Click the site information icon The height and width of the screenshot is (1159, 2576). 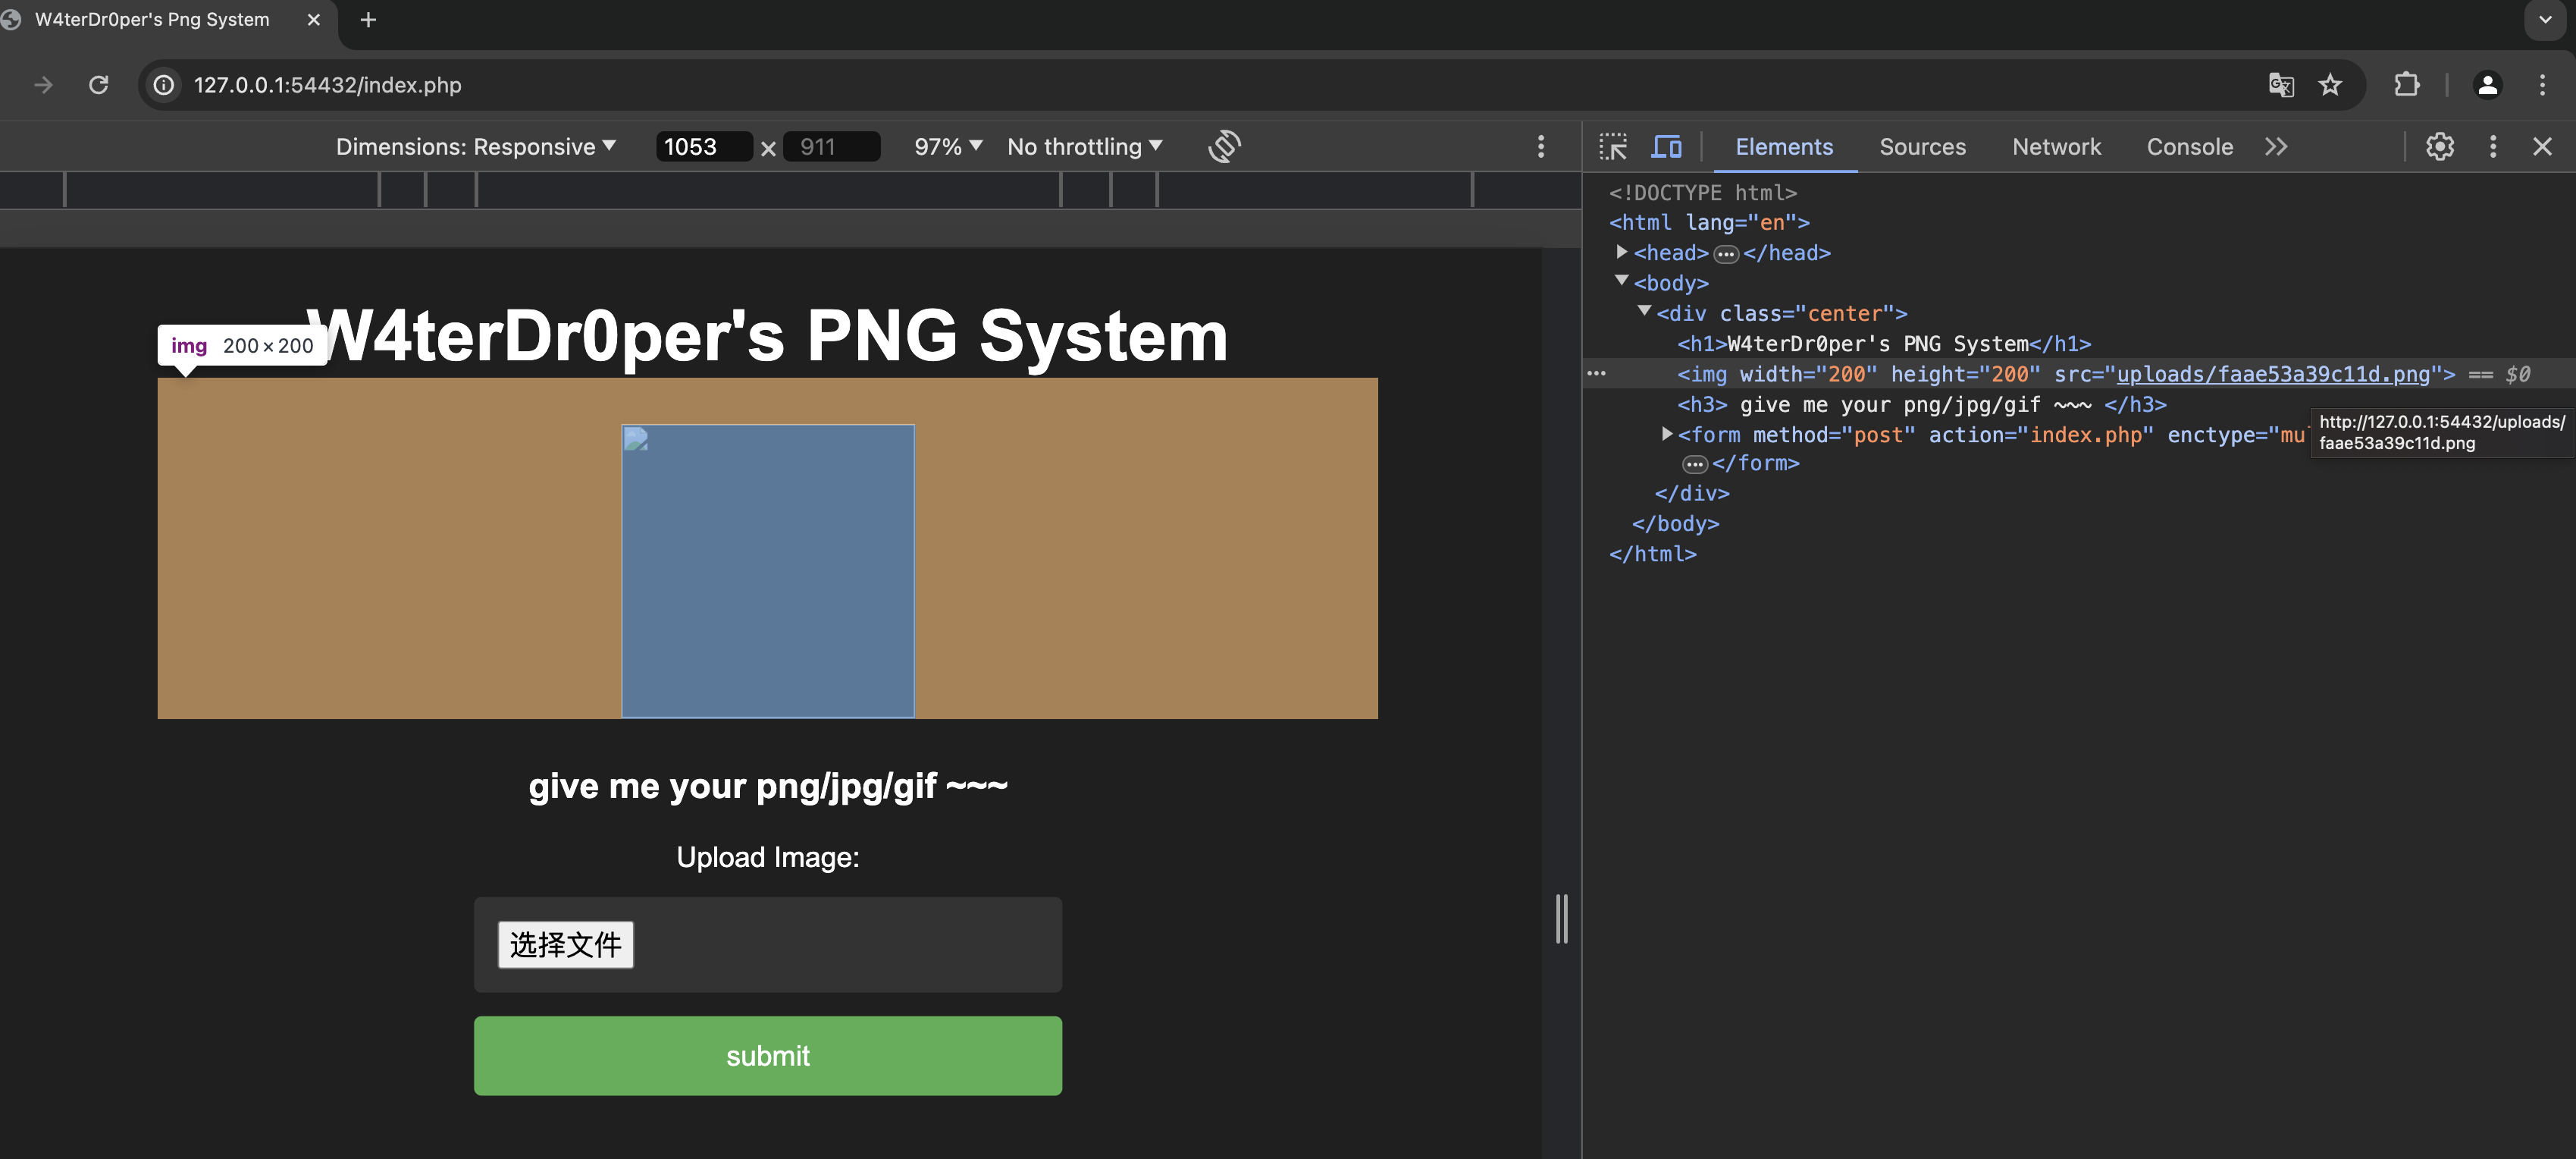point(164,85)
